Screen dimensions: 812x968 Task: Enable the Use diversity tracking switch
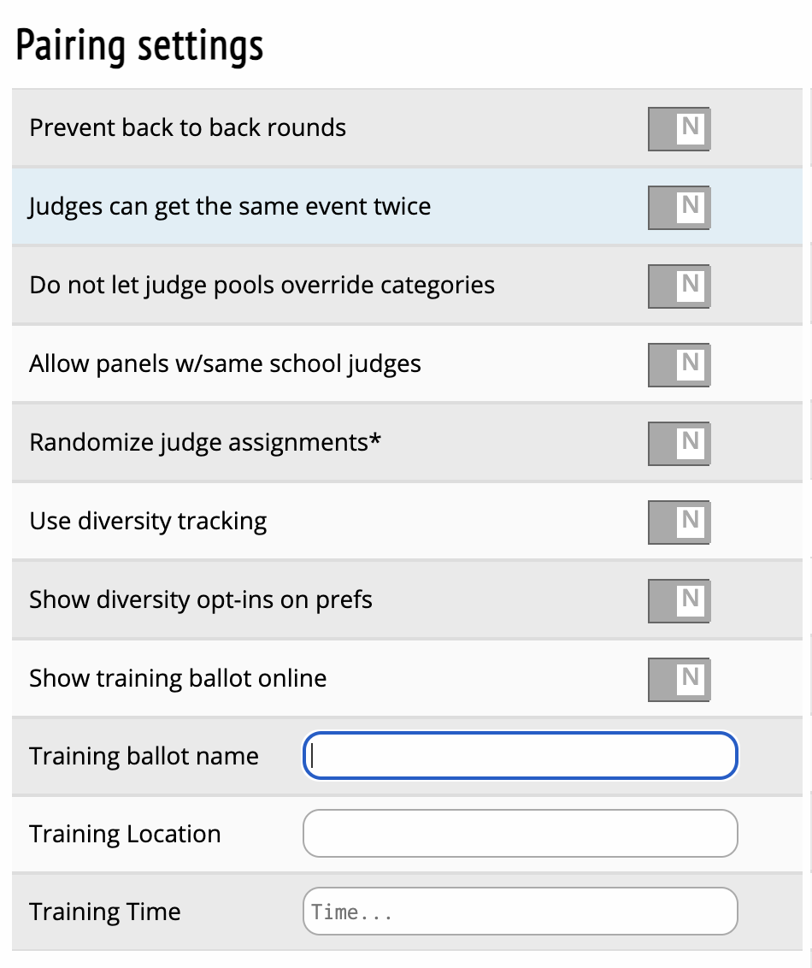point(679,522)
